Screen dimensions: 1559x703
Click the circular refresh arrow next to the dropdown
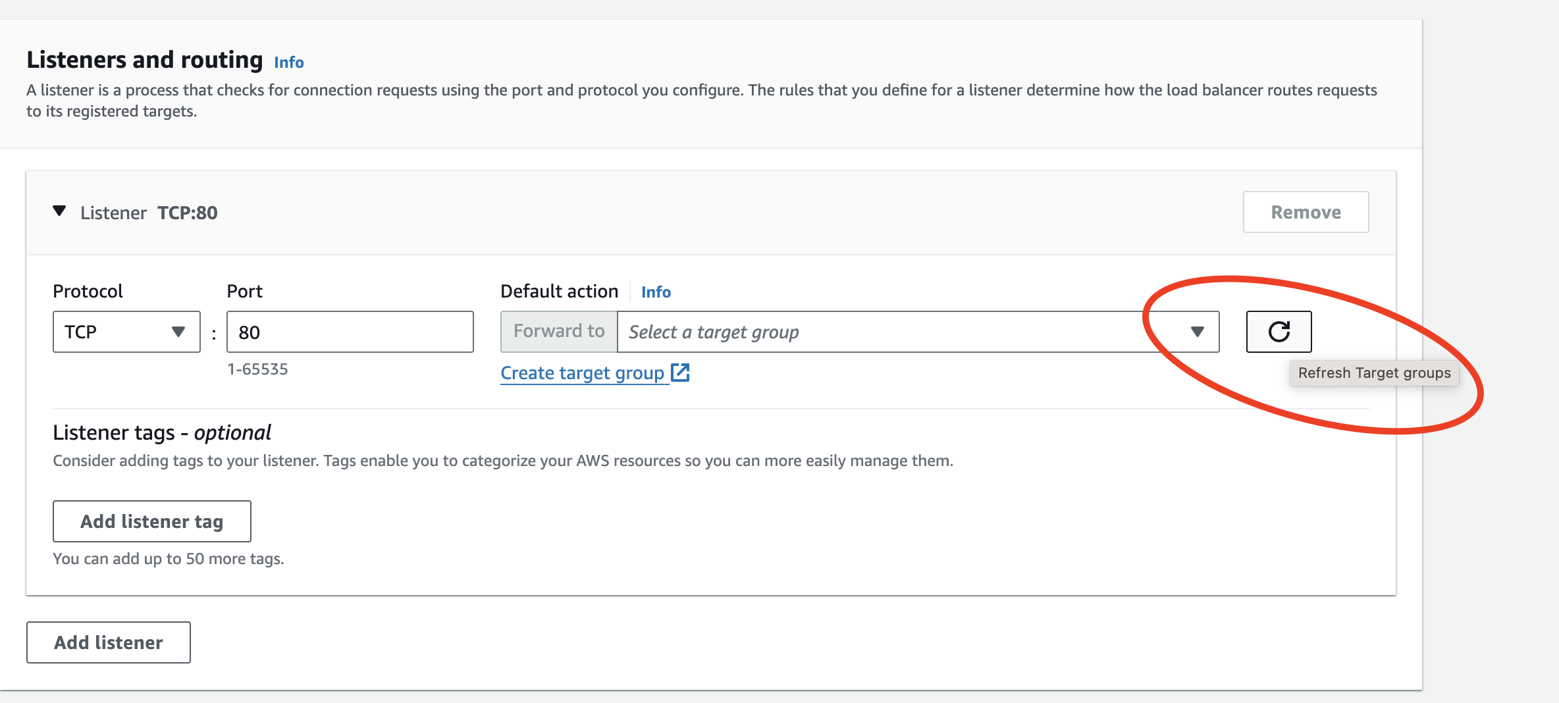pyautogui.click(x=1278, y=331)
